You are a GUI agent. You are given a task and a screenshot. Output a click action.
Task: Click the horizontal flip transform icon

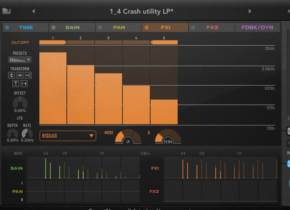pos(20,75)
